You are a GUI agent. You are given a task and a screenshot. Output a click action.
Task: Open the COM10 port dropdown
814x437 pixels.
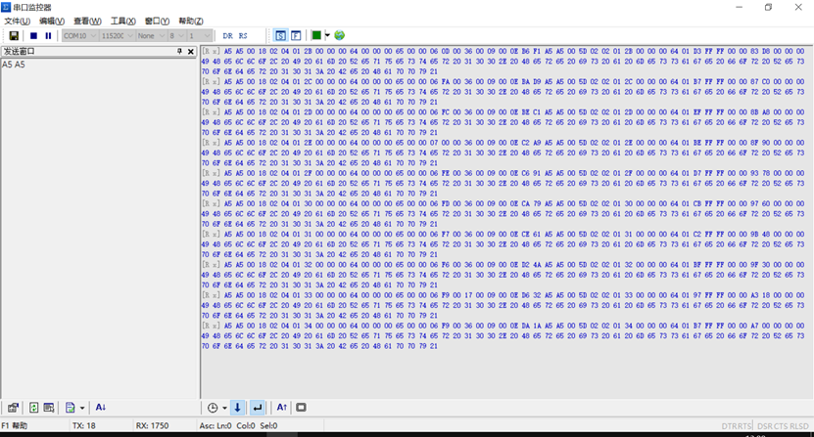(x=80, y=36)
